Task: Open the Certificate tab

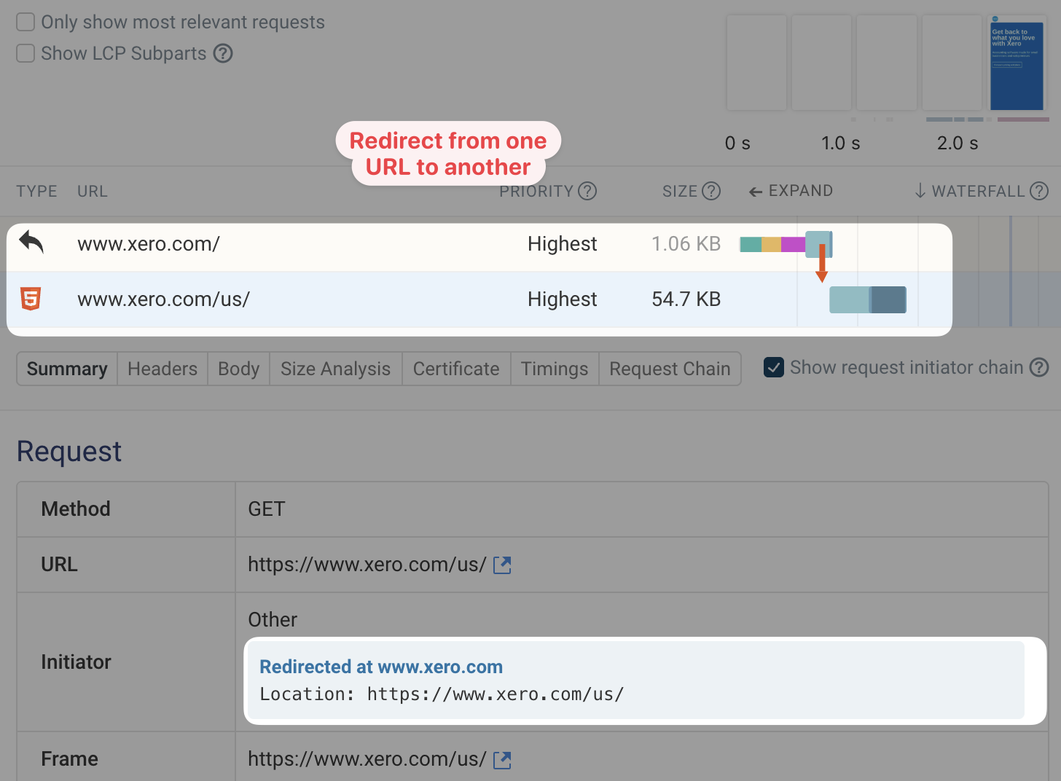Action: [x=456, y=369]
